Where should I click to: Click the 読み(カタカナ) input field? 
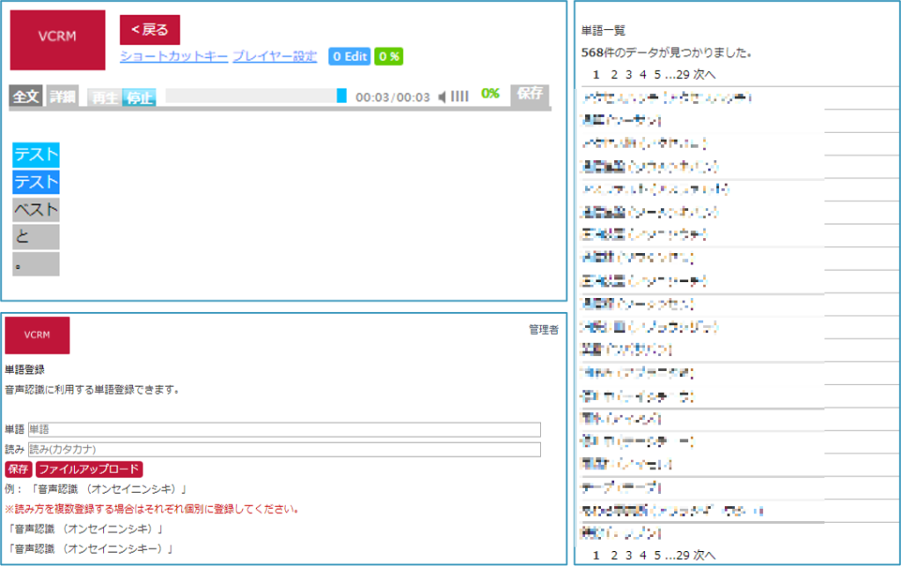point(283,449)
